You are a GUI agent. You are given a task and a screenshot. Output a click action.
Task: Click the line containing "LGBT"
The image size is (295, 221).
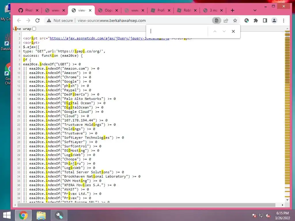coord(52,64)
